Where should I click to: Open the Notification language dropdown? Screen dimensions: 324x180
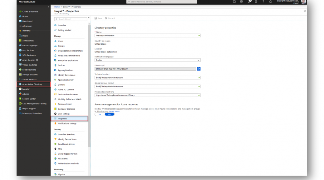tap(148, 60)
